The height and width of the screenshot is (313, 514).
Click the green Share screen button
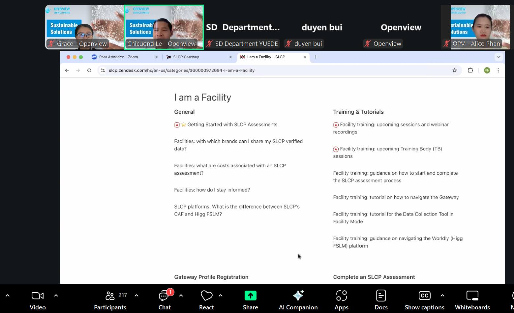tap(251, 296)
